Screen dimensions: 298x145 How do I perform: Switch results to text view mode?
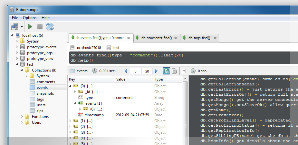coord(174,71)
